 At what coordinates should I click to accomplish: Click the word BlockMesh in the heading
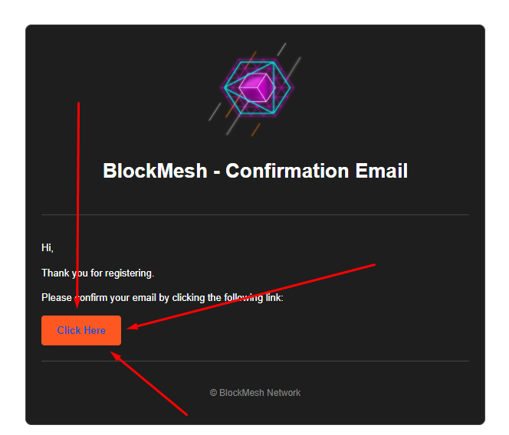[155, 171]
